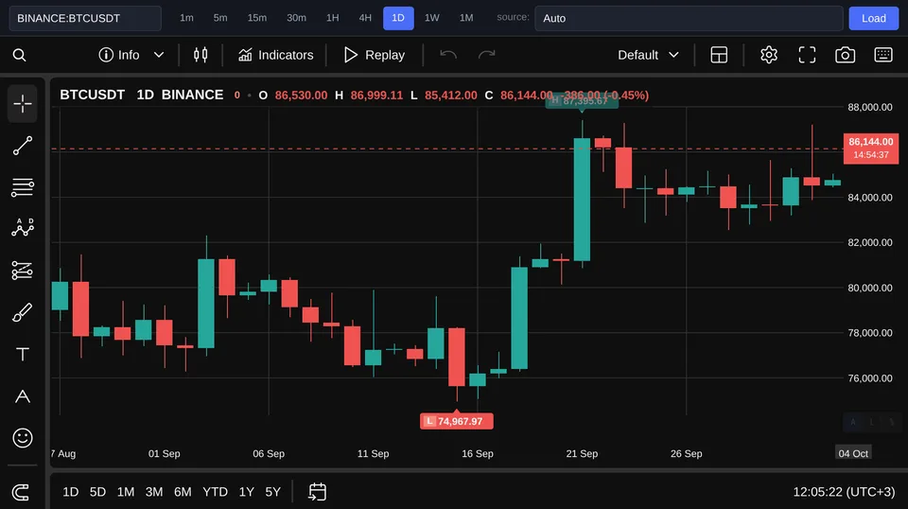The image size is (908, 509).
Task: Open chart settings gear
Action: click(768, 55)
